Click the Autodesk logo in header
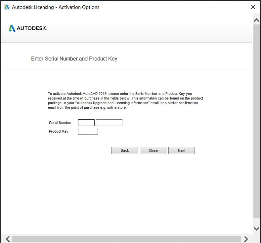This screenshot has height=243, width=261. 28,28
